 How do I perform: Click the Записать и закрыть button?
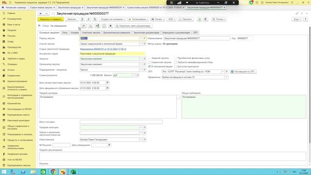pos(51,19)
